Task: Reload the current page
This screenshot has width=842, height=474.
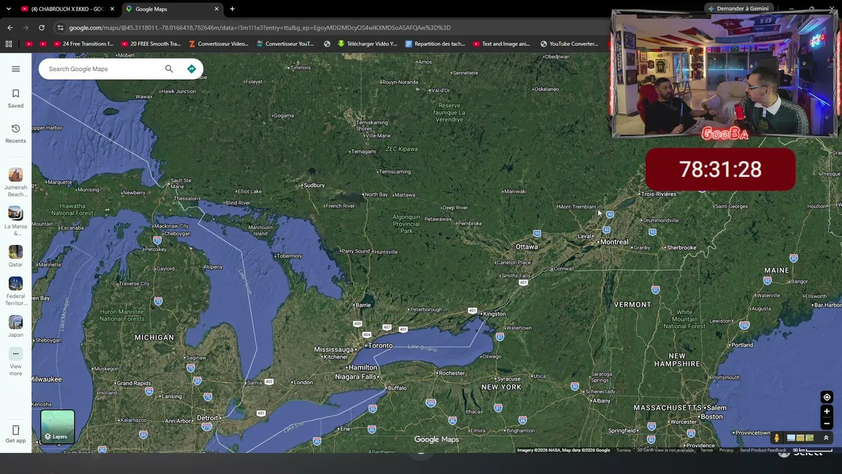Action: click(x=41, y=28)
